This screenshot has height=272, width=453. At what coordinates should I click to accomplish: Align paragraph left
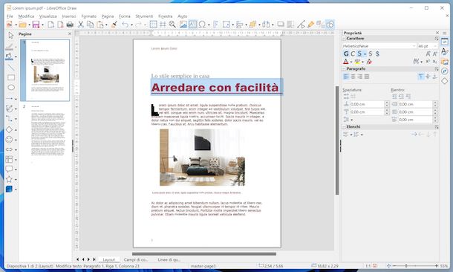(346, 77)
